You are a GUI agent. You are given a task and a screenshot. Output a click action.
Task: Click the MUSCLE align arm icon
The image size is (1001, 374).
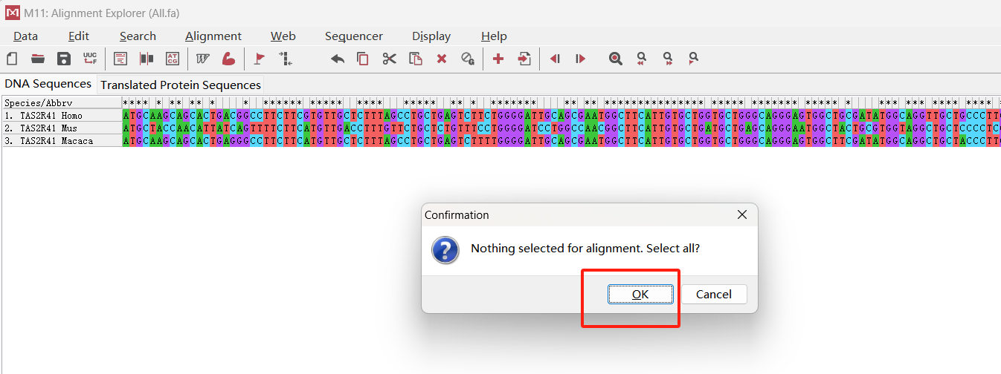pos(228,59)
